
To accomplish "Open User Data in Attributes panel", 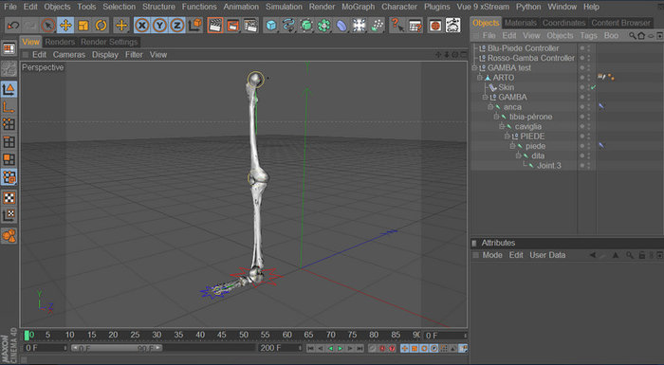I will (x=547, y=255).
